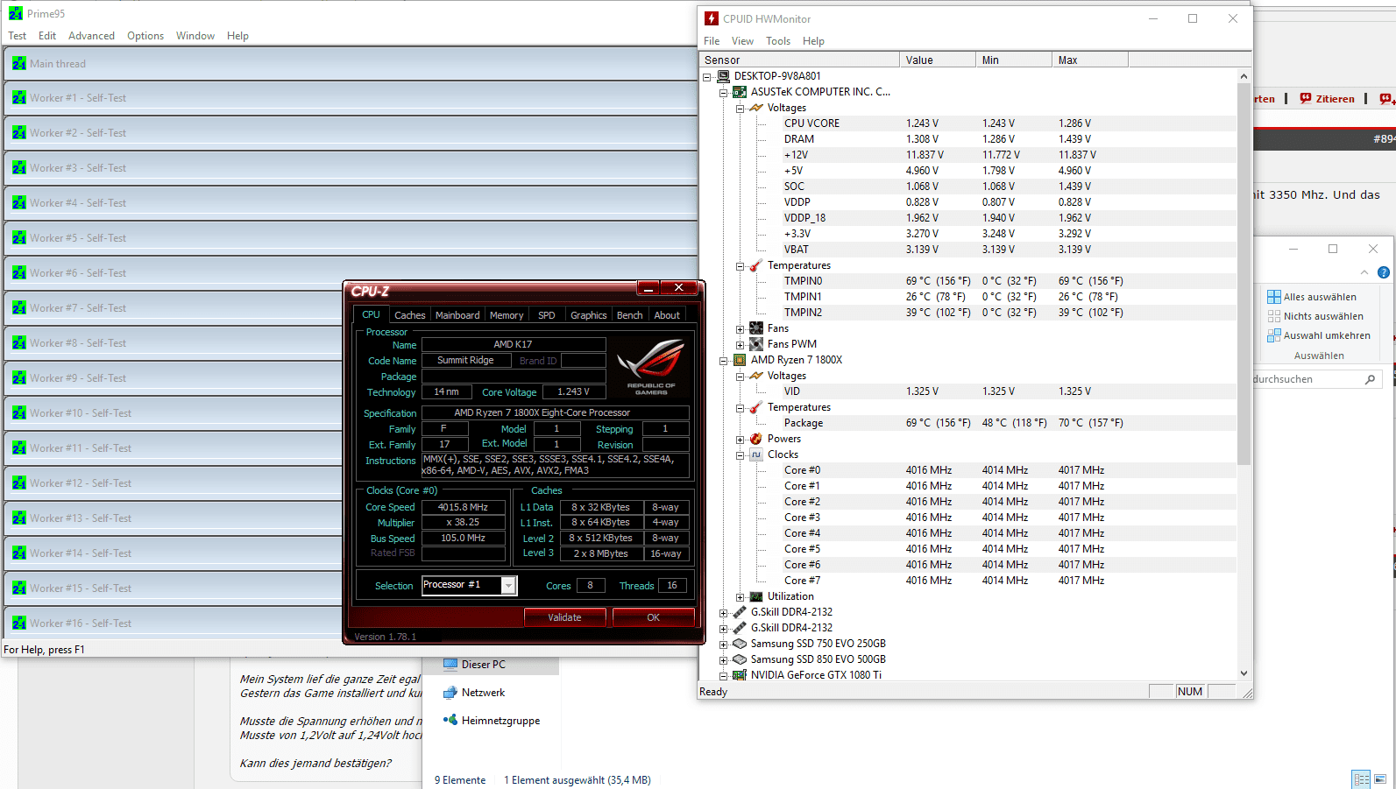Screen dimensions: 1396x789
Task: Select the Package temperature row
Action: 1009,423
